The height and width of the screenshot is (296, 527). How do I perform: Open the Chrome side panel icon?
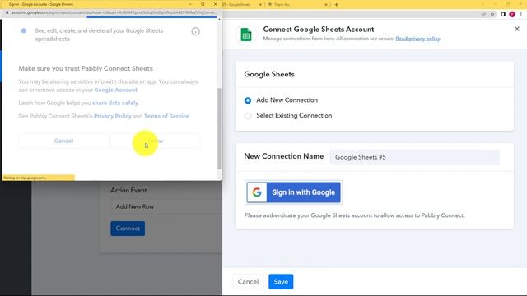click(503, 15)
